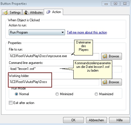Switch to the Settings tab
The image size is (131, 125).
[12, 12]
